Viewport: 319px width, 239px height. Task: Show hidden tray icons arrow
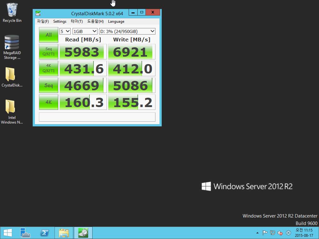[x=257, y=233]
